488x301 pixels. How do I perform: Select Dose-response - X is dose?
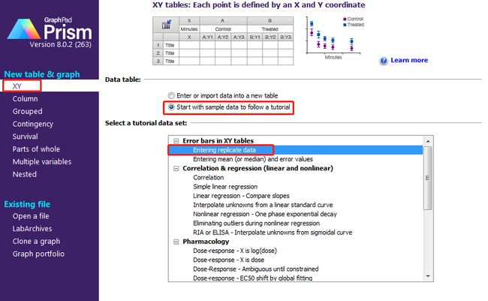228,260
